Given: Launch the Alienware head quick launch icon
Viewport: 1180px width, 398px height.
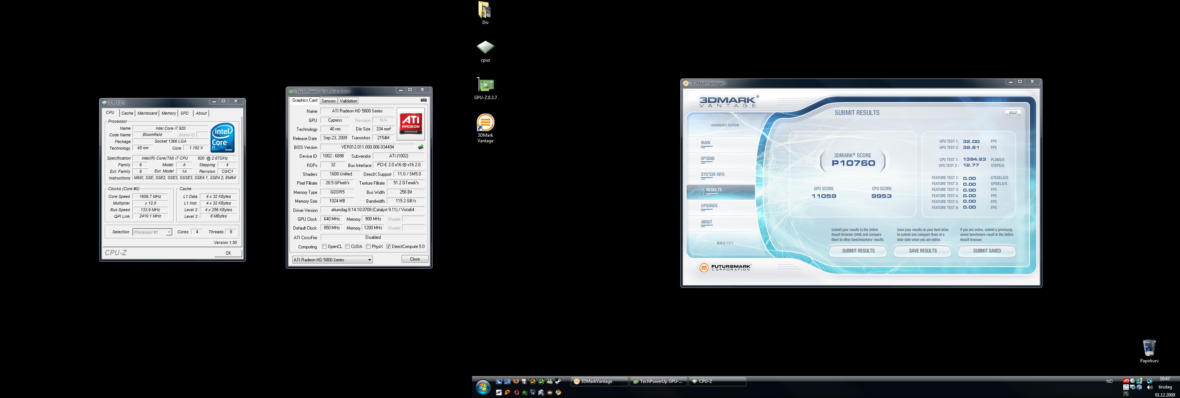Looking at the screenshot, I should [524, 381].
